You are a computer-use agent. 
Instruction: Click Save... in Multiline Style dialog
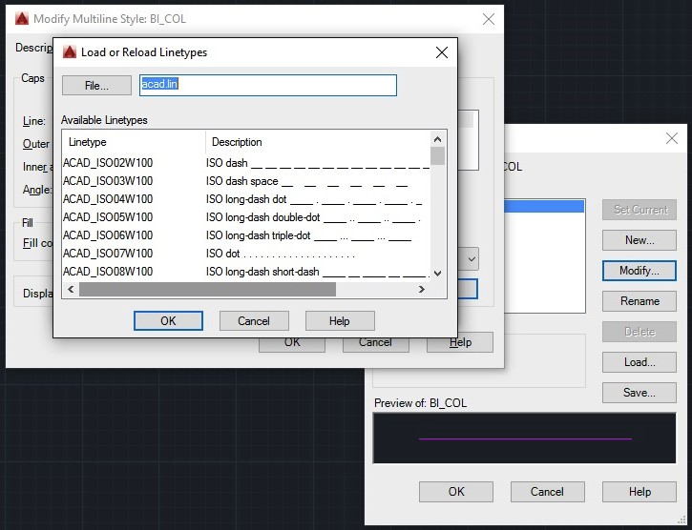pos(640,393)
